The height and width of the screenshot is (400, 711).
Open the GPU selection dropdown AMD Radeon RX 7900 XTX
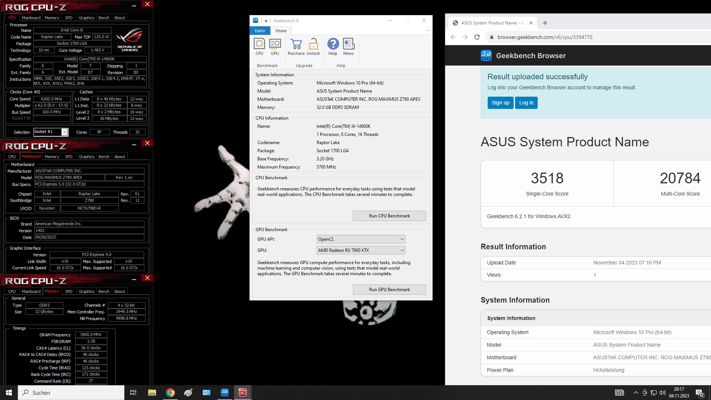pos(361,250)
